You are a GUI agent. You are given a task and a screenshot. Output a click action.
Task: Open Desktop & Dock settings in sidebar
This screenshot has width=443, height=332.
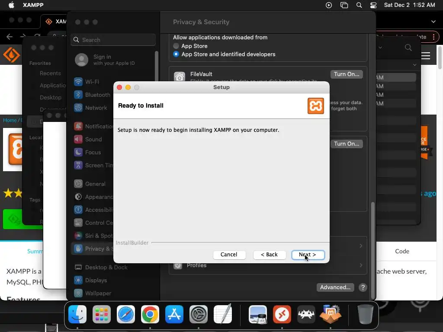[113, 267]
